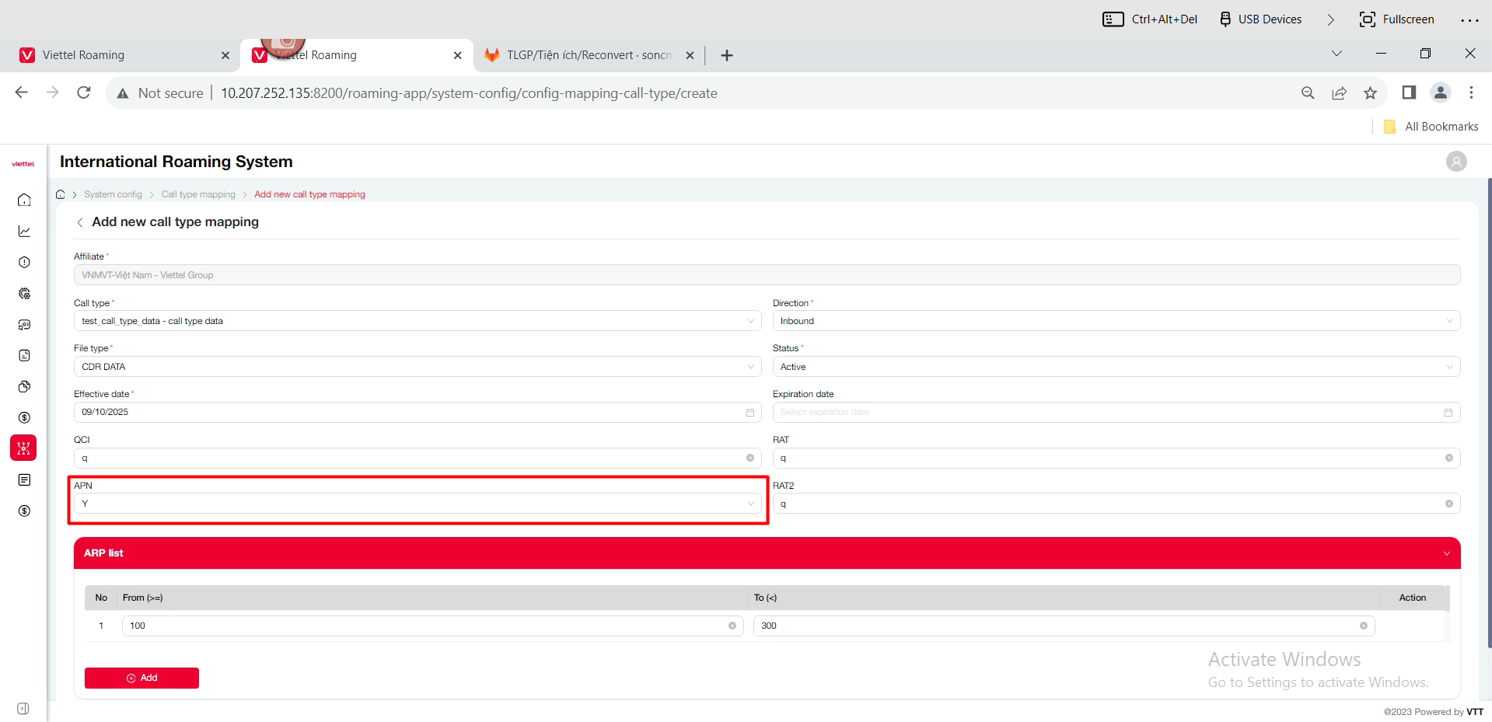Click the highlighted red sidebar icon
Viewport: 1492px width, 722px height.
(x=23, y=448)
